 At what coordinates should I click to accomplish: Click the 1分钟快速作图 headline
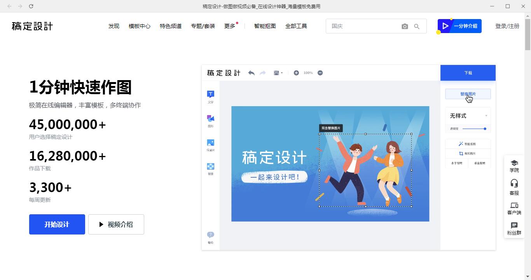click(x=80, y=87)
